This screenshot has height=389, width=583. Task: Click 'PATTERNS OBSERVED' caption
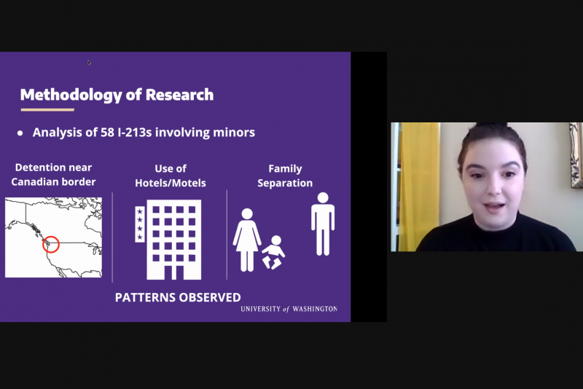coord(178,297)
